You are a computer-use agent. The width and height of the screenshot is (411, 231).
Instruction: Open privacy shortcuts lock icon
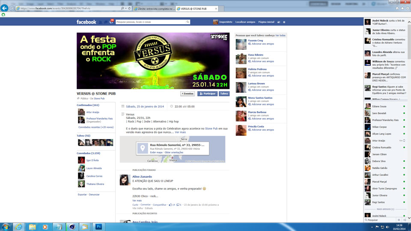[279, 22]
